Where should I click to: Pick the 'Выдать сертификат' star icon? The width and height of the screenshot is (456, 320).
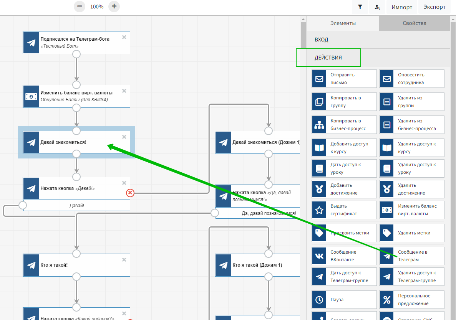click(319, 210)
